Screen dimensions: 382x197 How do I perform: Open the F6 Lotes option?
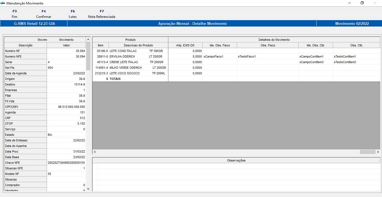point(73,14)
